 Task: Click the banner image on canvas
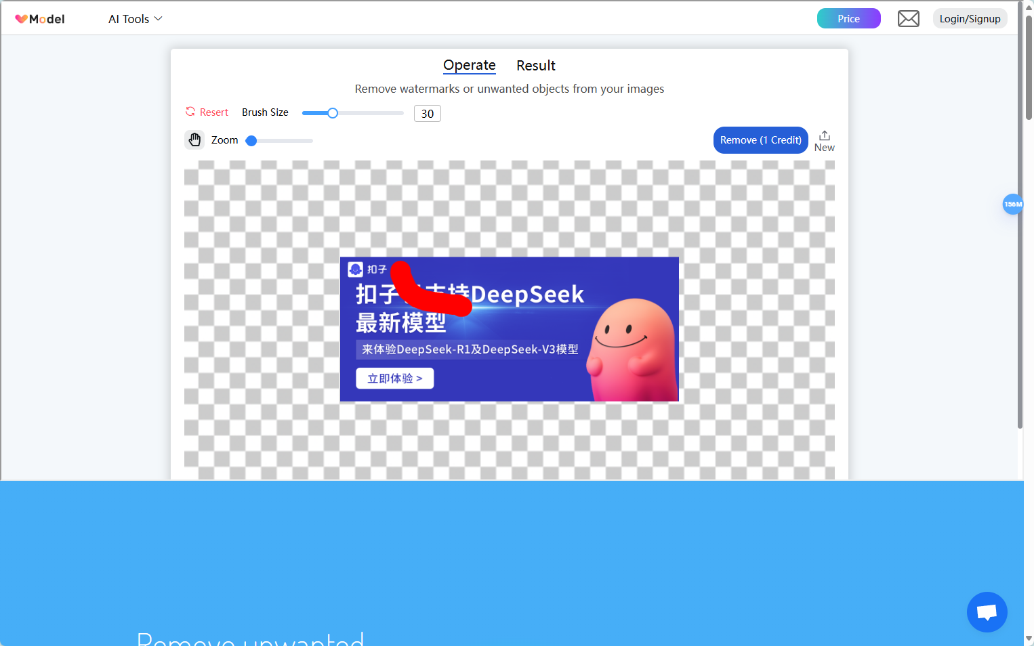pyautogui.click(x=510, y=329)
